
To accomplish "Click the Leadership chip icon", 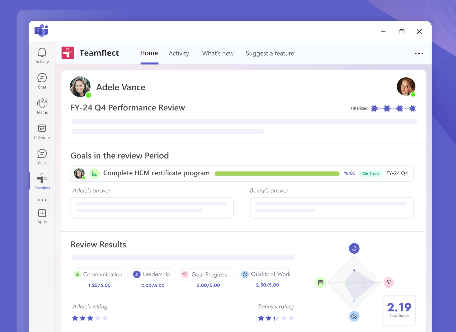I will pos(137,274).
